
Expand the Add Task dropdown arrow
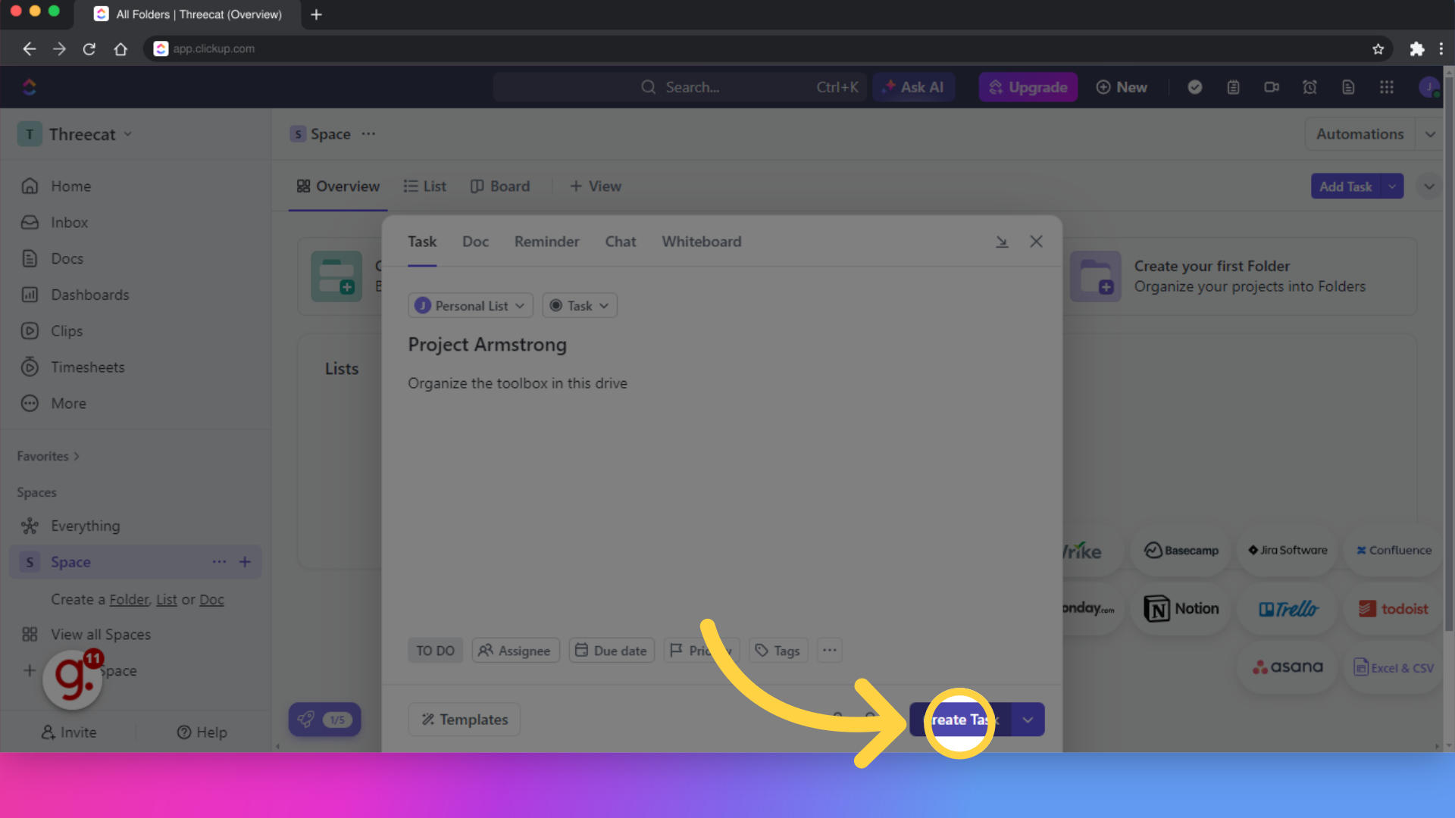coord(1392,187)
